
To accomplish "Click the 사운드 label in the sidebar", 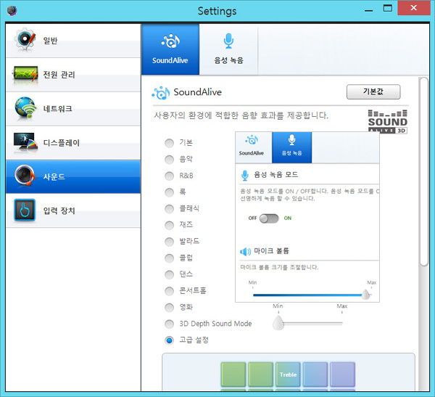I will (54, 176).
